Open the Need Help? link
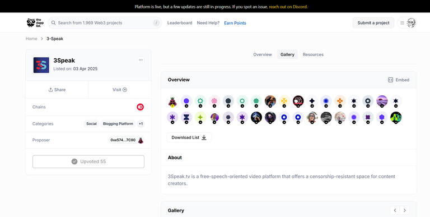 tap(208, 23)
